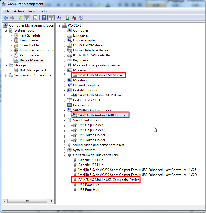This screenshot has height=213, width=206.
Task: Click the Shared Folders icon
Action: (16, 46)
